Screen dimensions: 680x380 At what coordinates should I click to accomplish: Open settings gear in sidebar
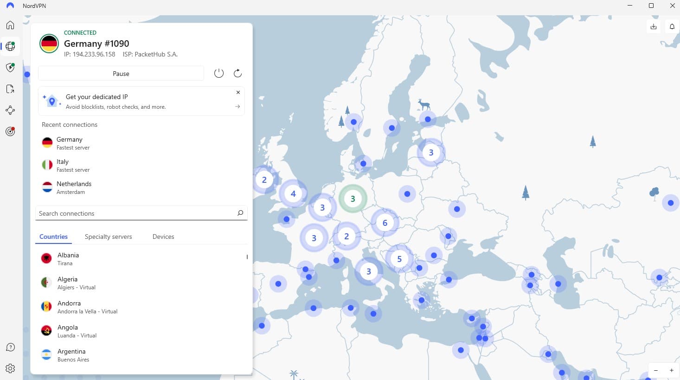point(10,368)
